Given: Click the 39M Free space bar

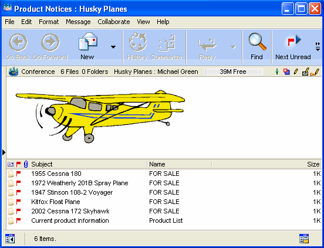Looking at the screenshot, I should pos(234,72).
